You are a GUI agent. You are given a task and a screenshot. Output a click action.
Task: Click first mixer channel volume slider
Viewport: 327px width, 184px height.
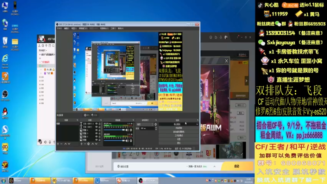[114, 130]
